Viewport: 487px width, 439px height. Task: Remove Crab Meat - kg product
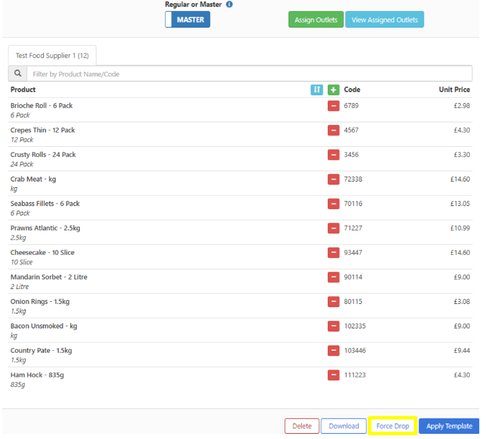coord(333,180)
